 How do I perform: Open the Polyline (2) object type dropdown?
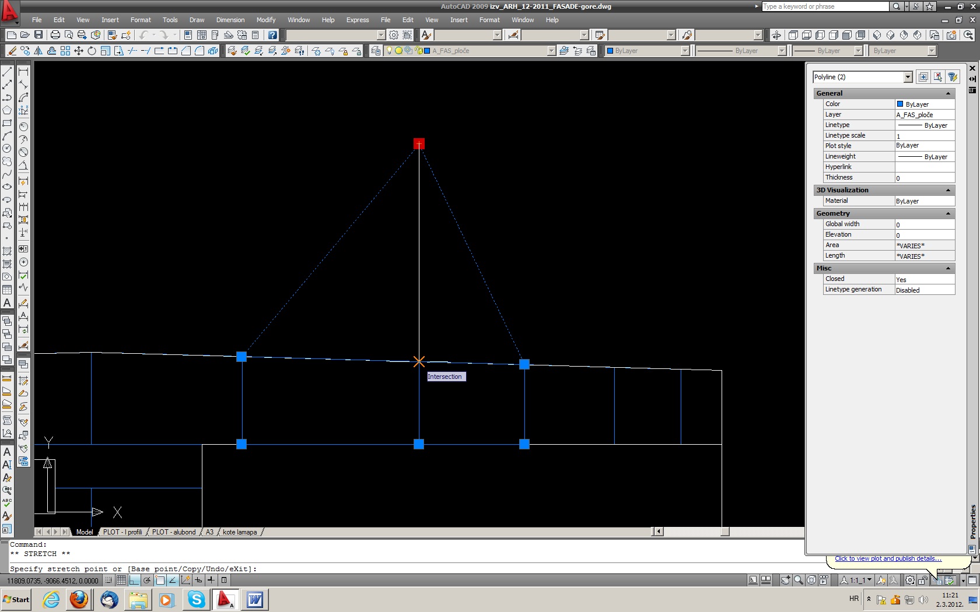pyautogui.click(x=908, y=77)
